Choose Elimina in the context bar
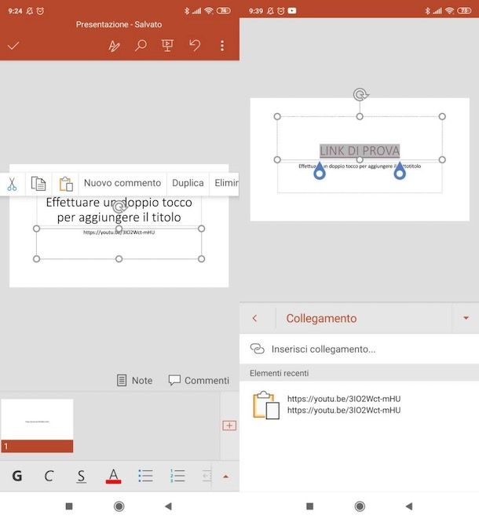This screenshot has width=479, height=519. pyautogui.click(x=226, y=183)
